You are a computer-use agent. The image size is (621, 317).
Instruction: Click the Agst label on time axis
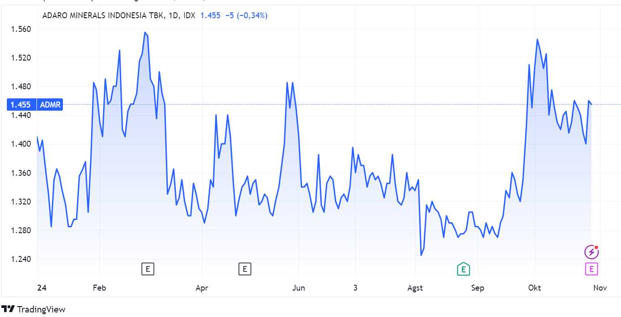415,288
